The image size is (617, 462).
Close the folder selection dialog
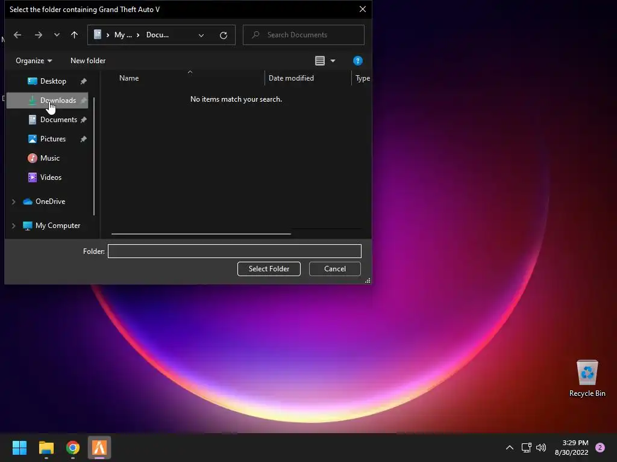pyautogui.click(x=362, y=9)
